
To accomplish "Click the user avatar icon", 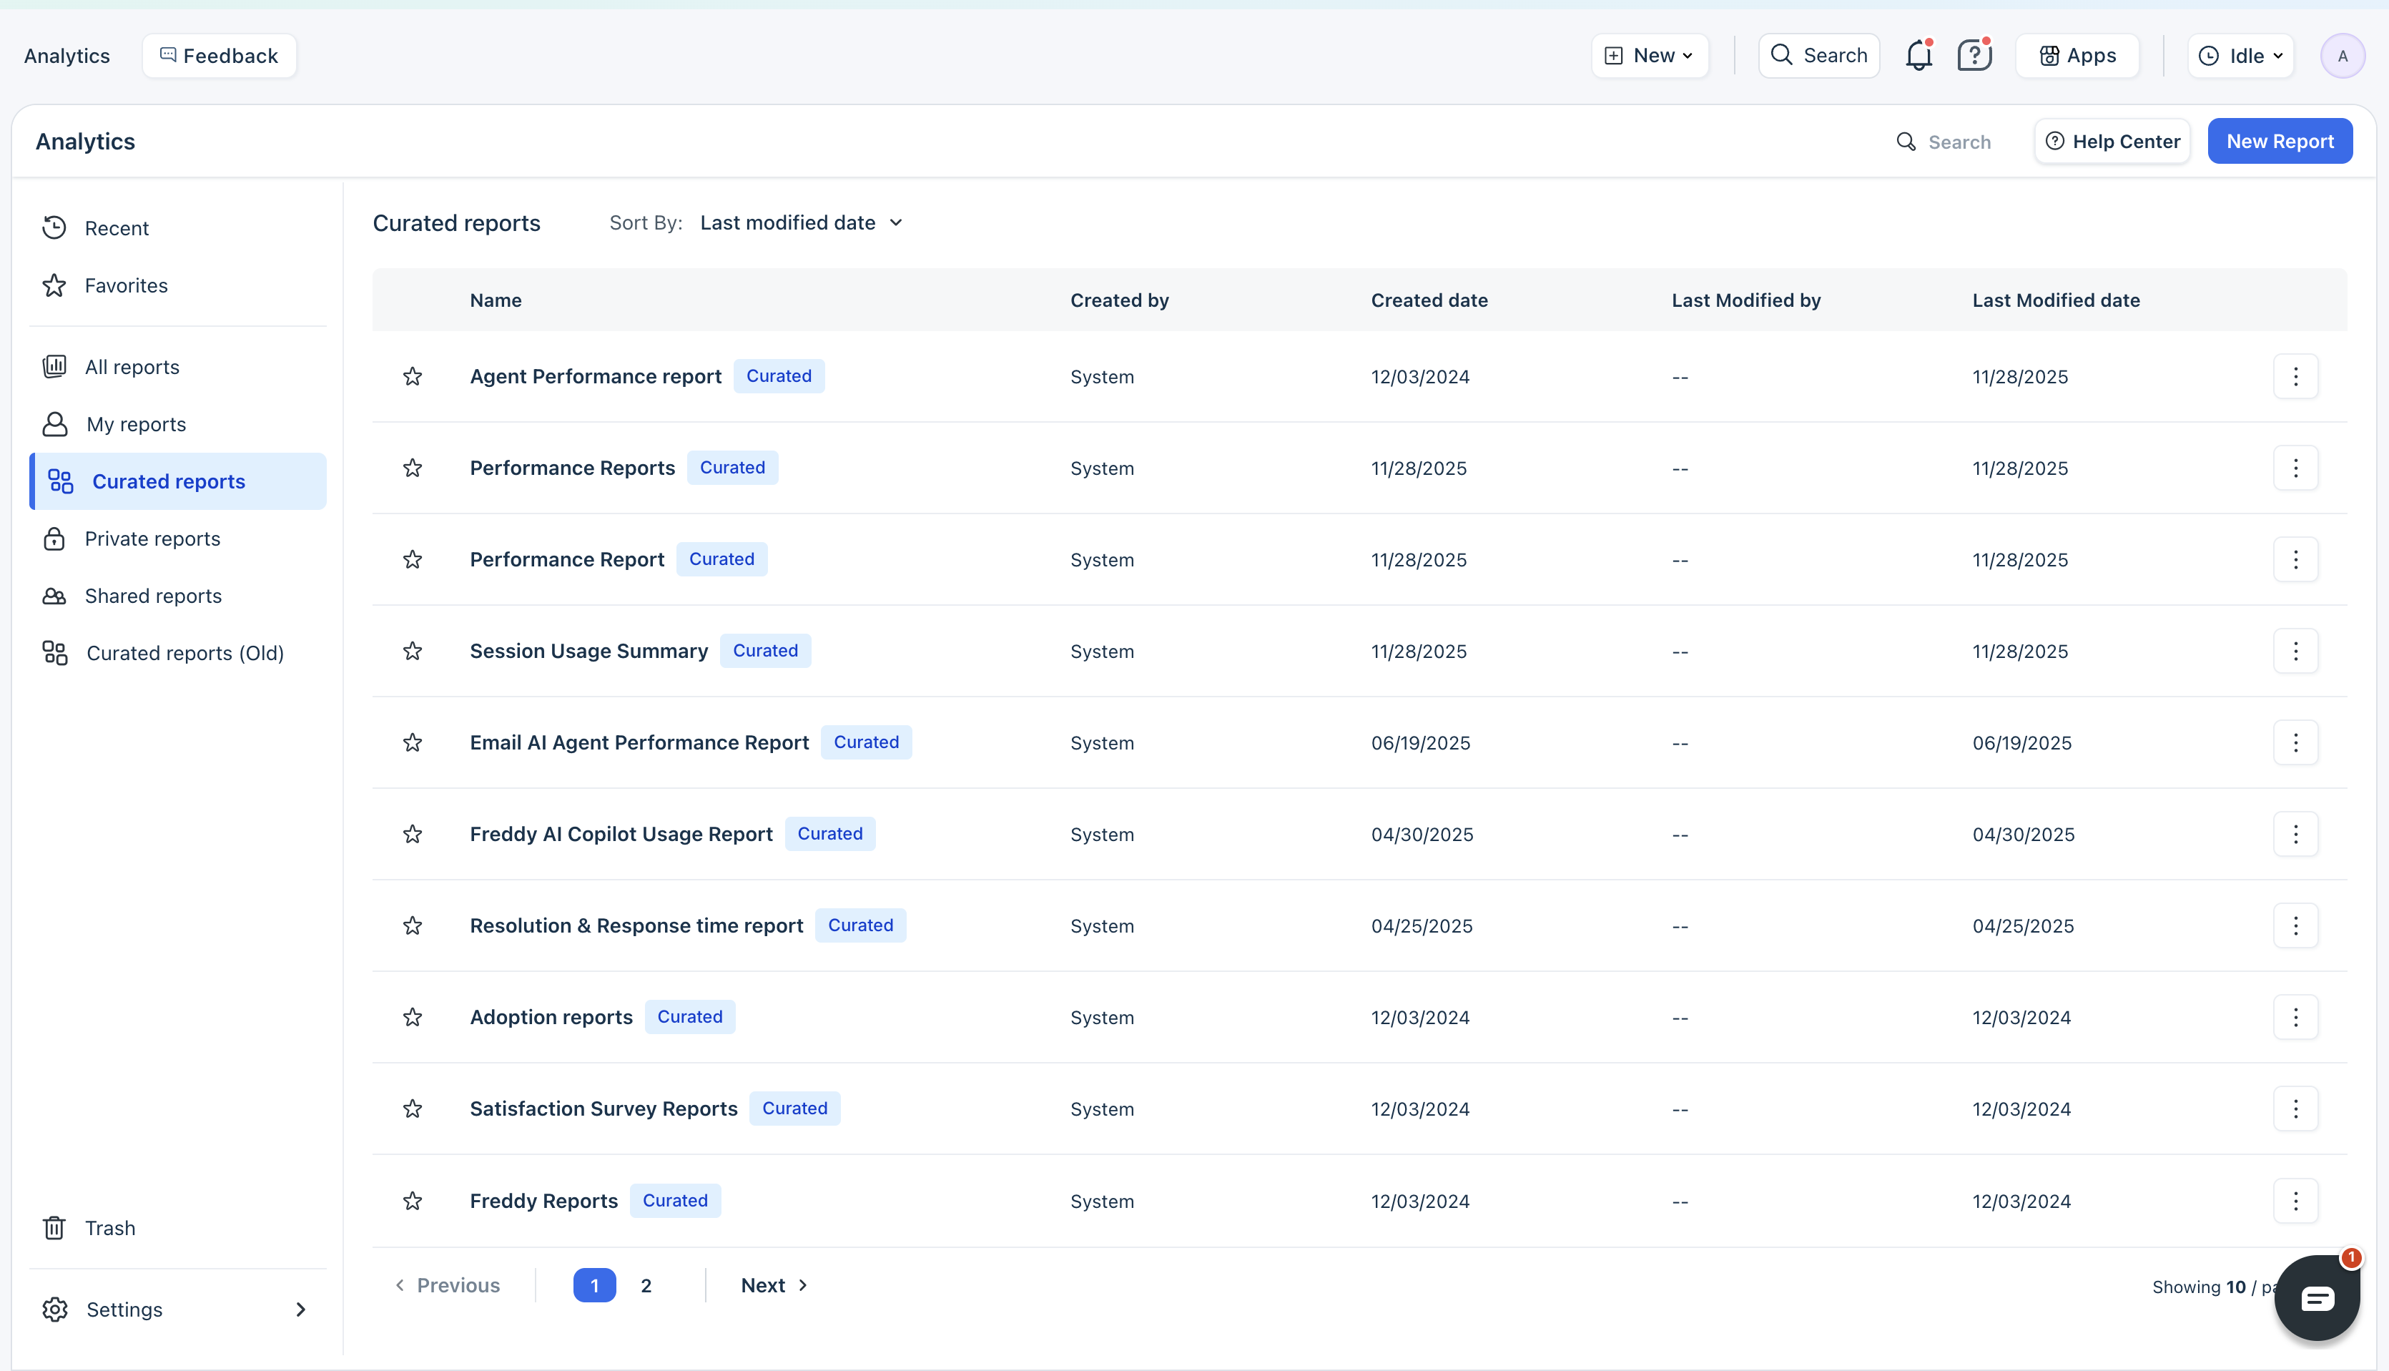I will 2342,56.
